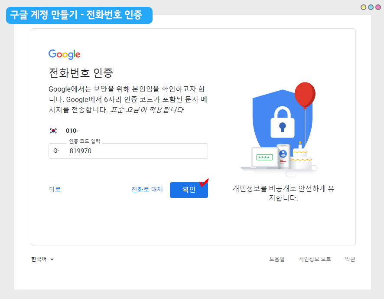Viewport: 384px width, 299px height.
Task: Open the 개인정보 보호 link
Action: 315,259
